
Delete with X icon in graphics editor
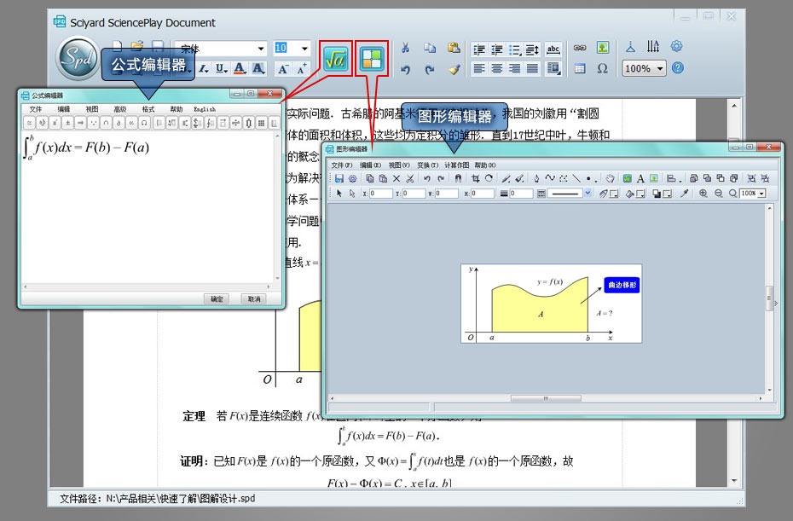click(396, 178)
